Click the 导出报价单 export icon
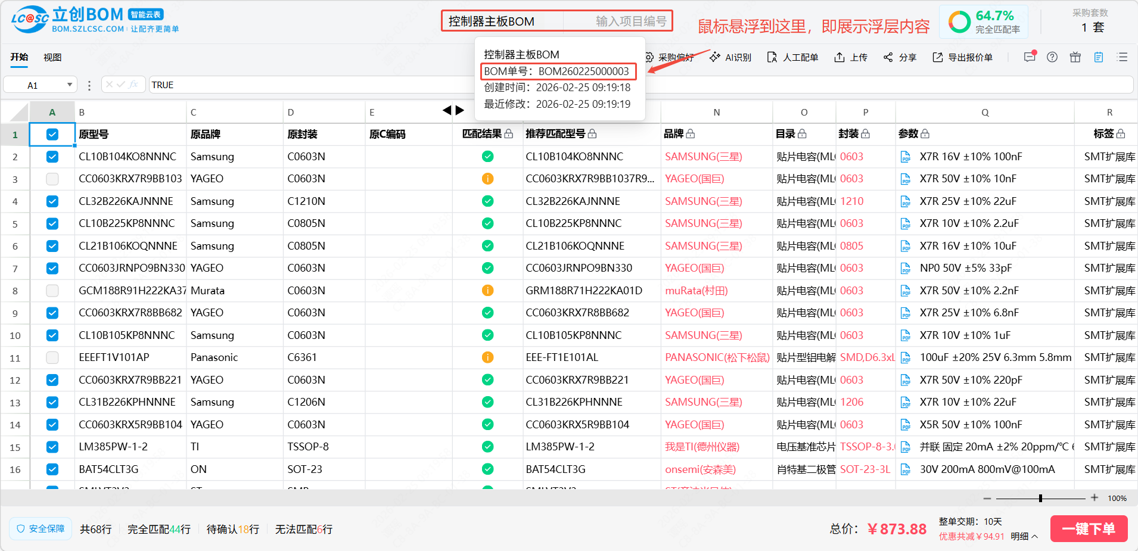This screenshot has width=1138, height=551. coord(938,57)
